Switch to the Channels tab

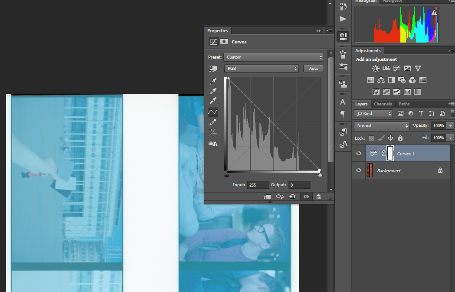coord(383,104)
